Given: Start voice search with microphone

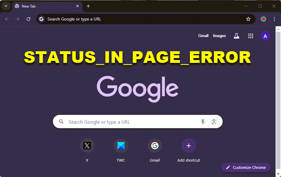Looking at the screenshot, I should click(x=203, y=122).
